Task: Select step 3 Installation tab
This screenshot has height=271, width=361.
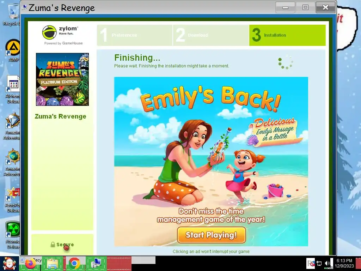Action: click(287, 35)
